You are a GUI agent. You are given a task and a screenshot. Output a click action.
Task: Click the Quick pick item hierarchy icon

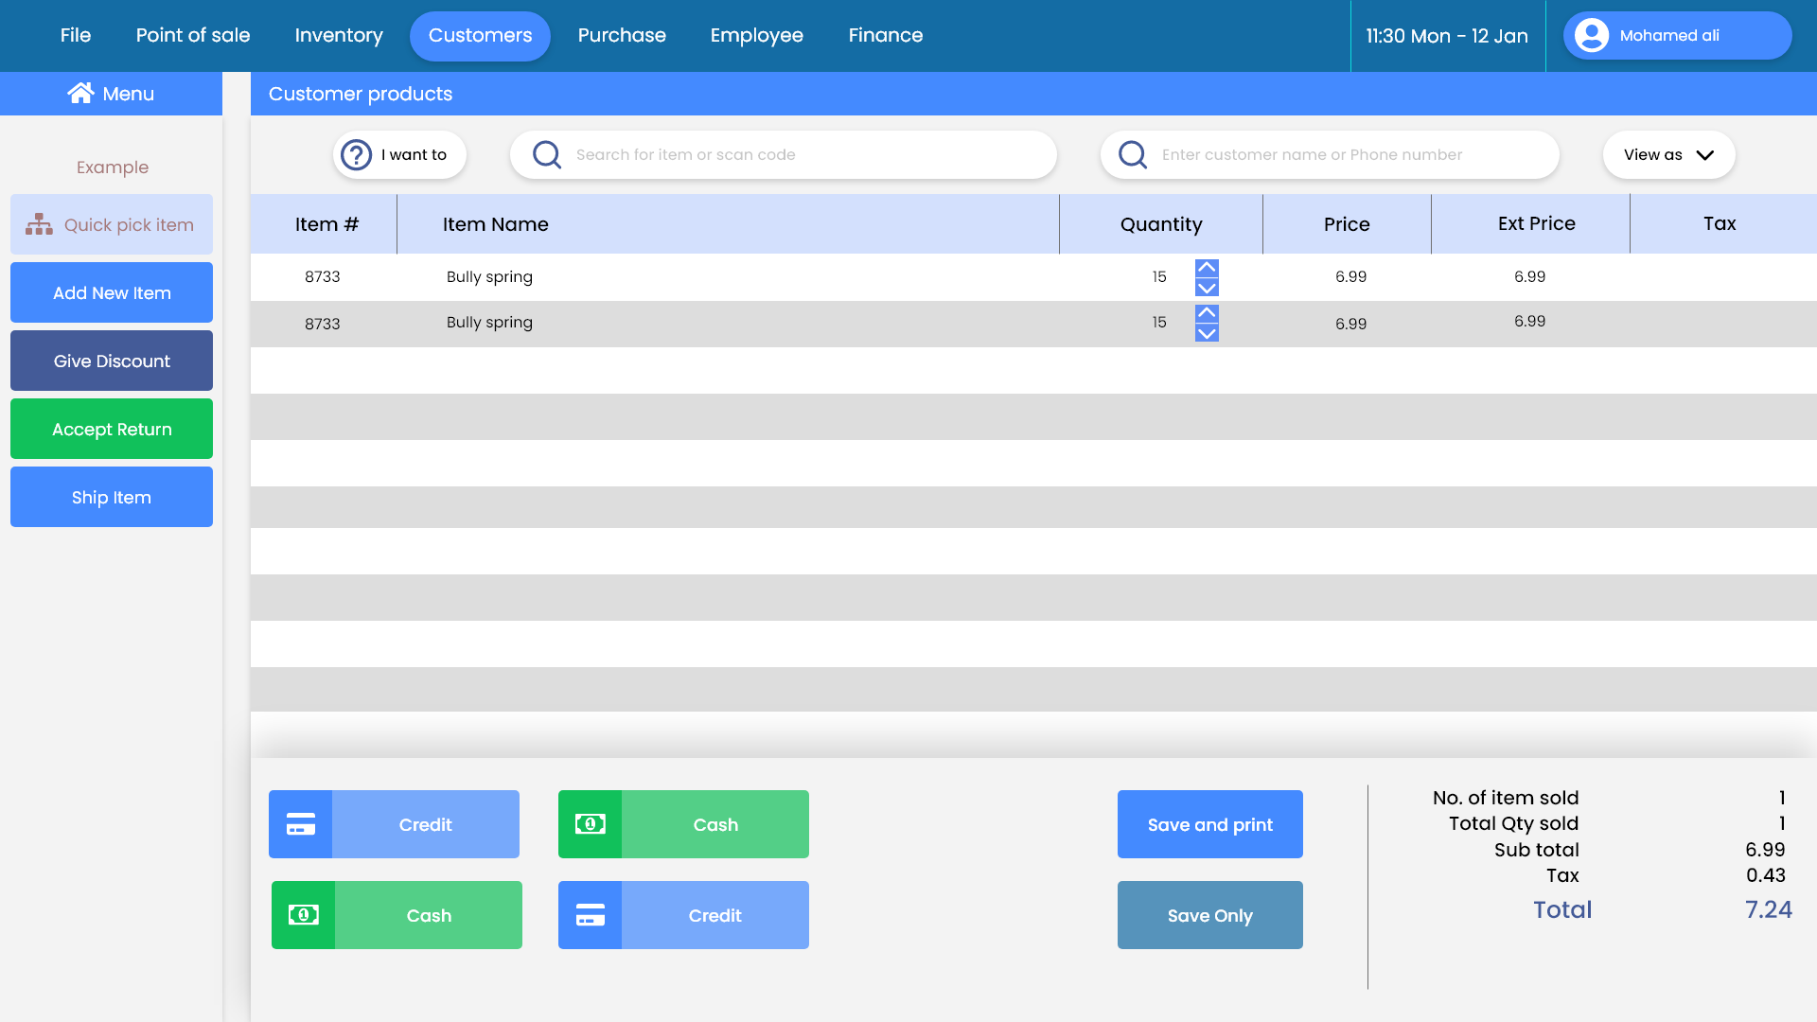pos(39,224)
